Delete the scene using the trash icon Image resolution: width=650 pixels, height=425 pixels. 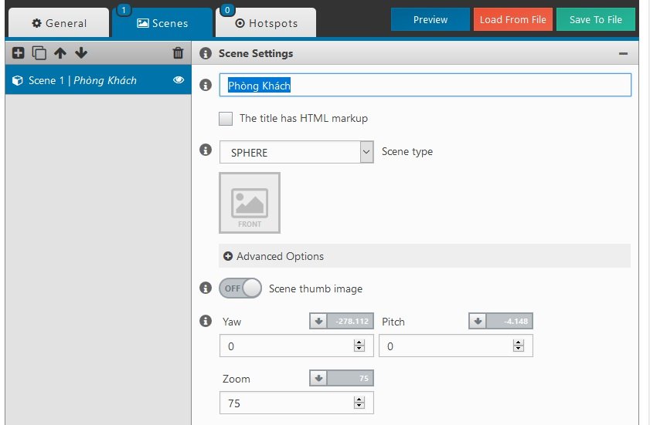click(178, 53)
